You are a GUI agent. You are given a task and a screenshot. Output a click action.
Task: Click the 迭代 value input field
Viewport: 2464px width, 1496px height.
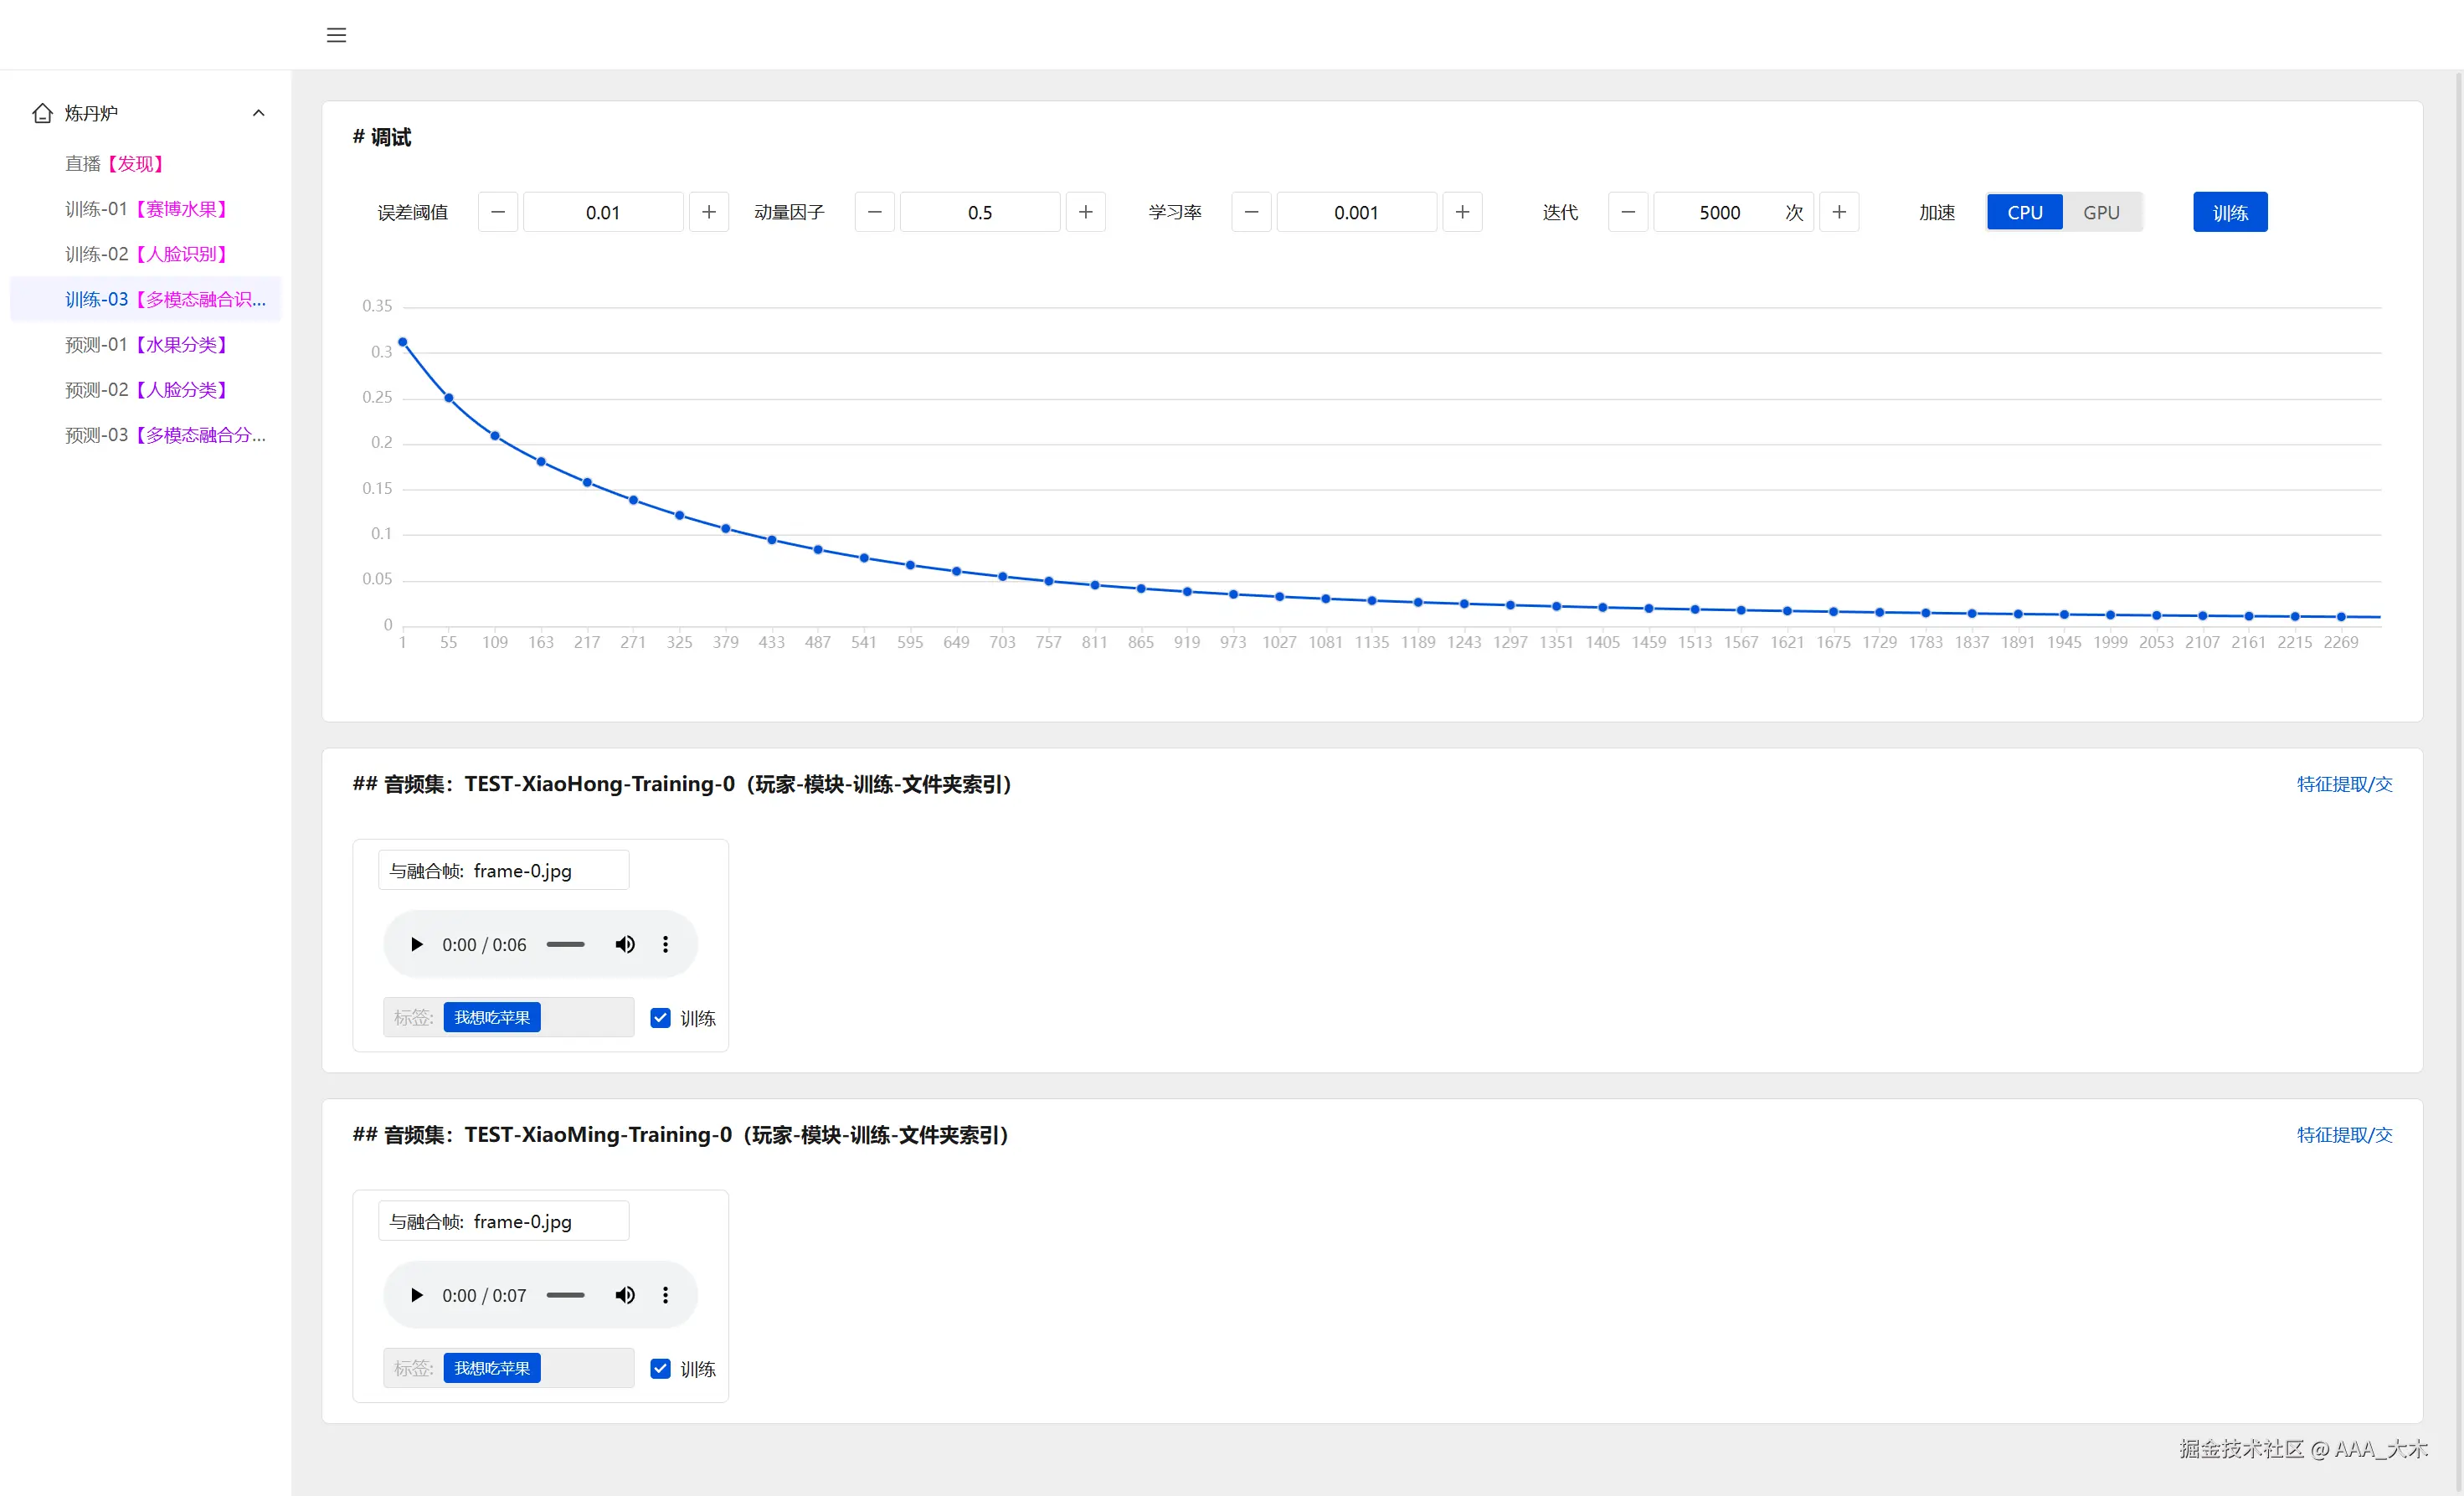(x=1720, y=211)
